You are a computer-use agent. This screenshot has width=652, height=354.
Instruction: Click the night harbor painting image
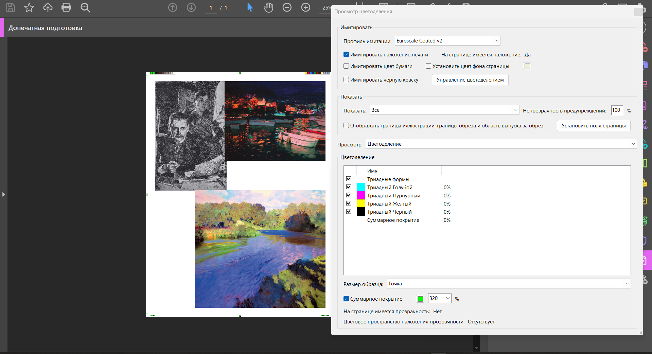tap(275, 121)
